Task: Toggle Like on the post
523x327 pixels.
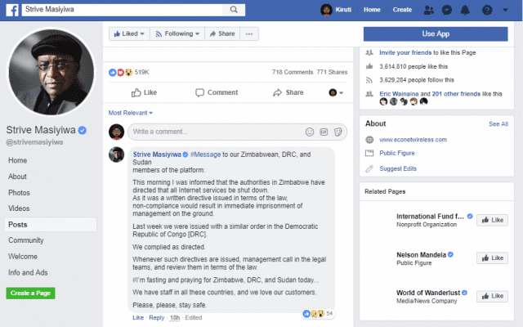Action: pyautogui.click(x=145, y=92)
